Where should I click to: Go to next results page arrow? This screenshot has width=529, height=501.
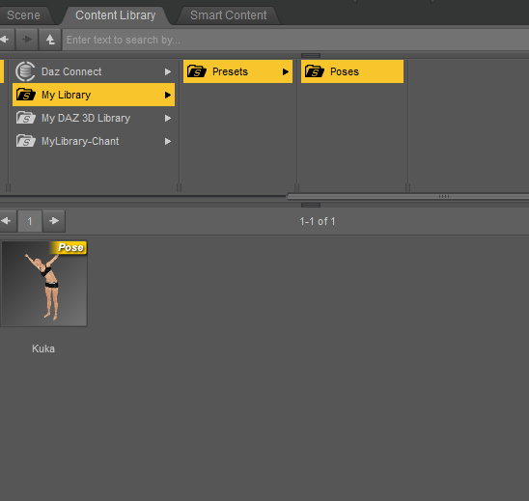[54, 221]
